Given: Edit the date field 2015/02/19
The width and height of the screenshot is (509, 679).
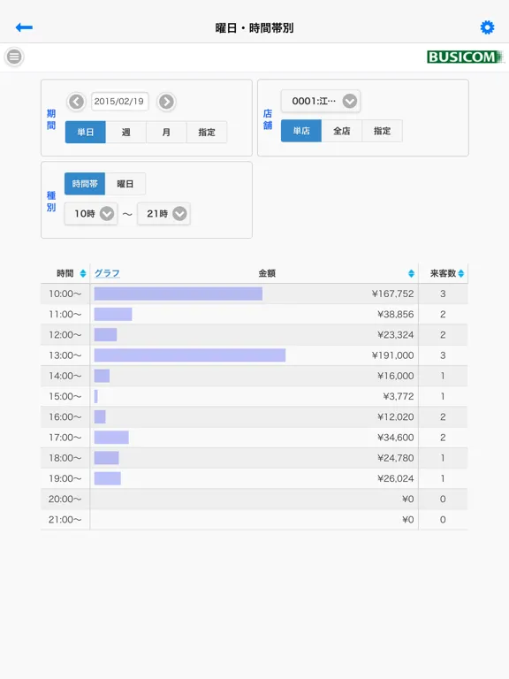Looking at the screenshot, I should (x=119, y=102).
